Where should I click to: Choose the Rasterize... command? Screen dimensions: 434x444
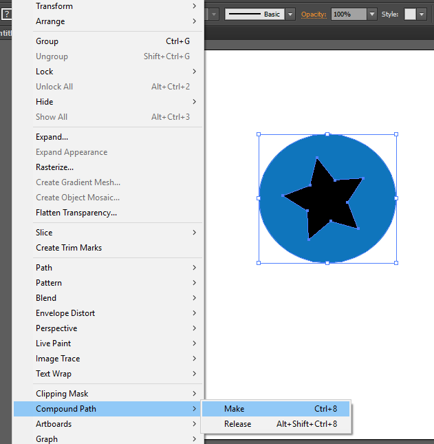point(109,167)
